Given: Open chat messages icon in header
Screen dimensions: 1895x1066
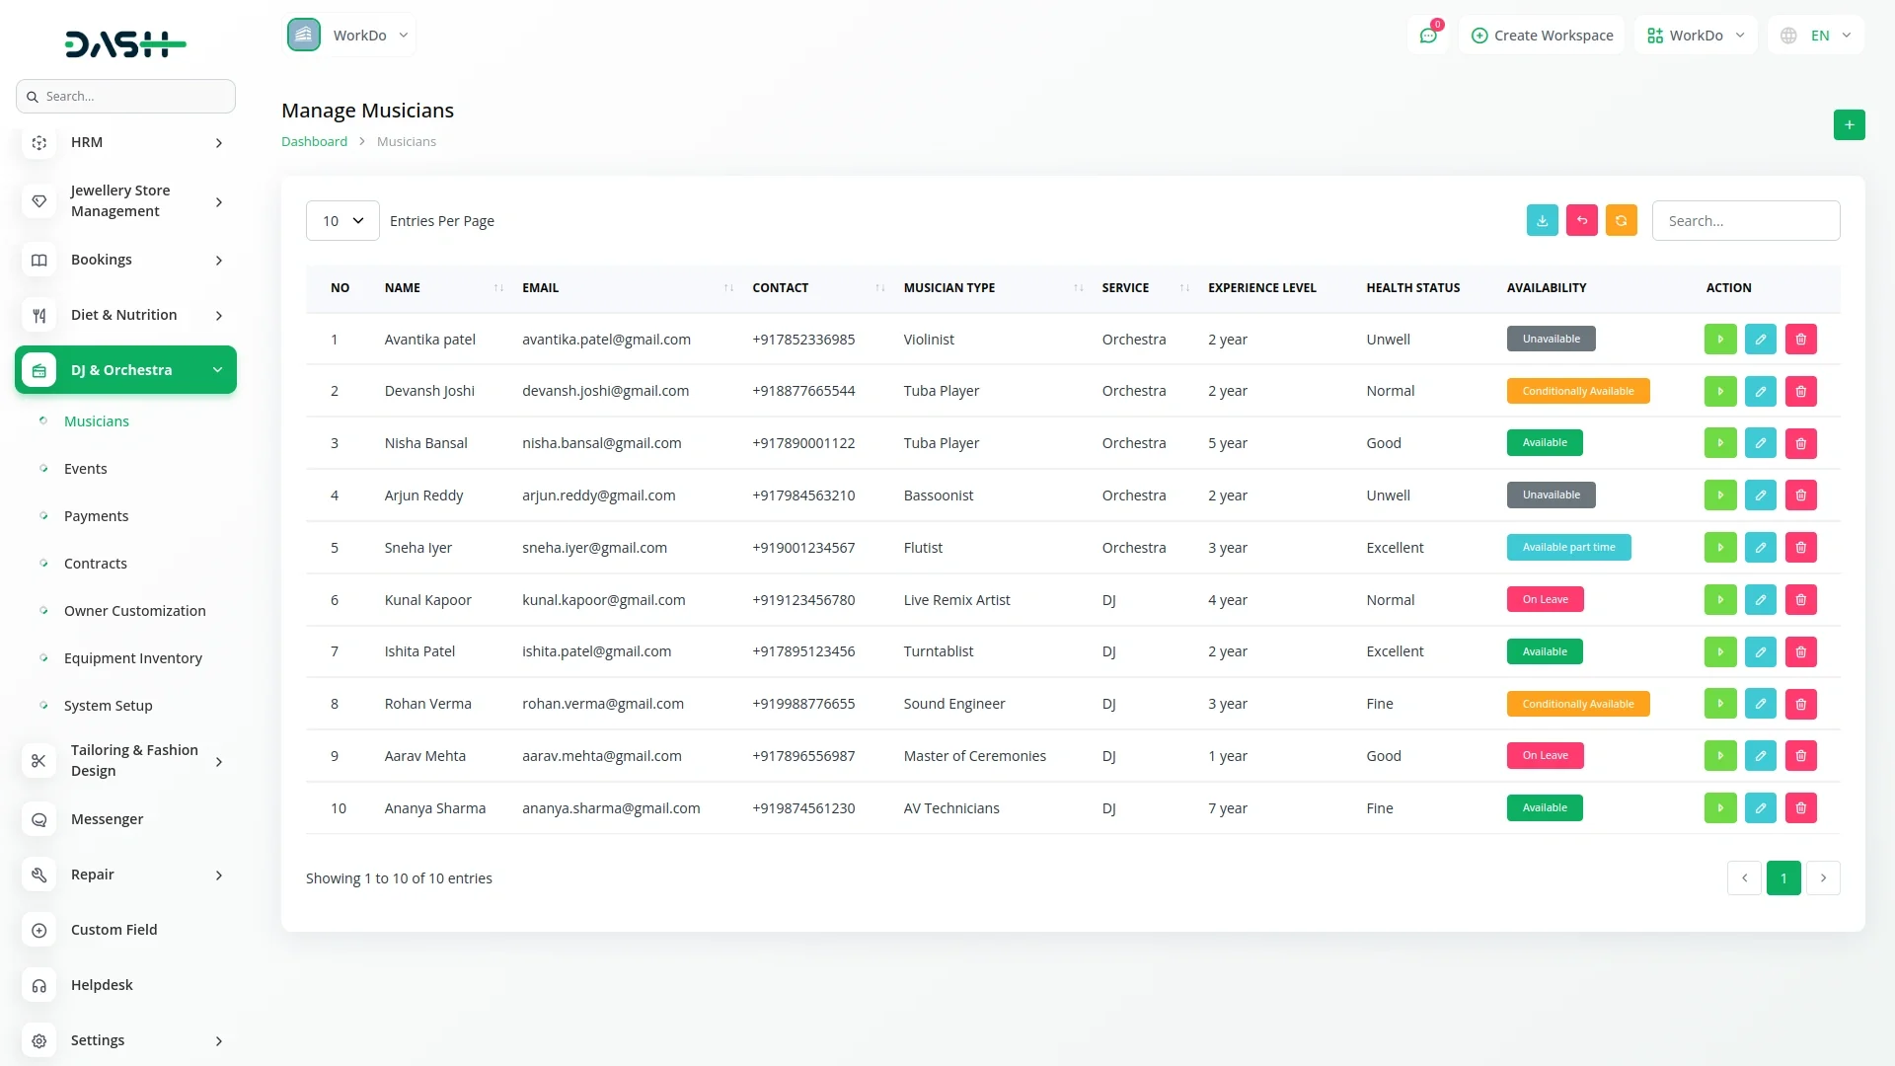Looking at the screenshot, I should (x=1427, y=36).
